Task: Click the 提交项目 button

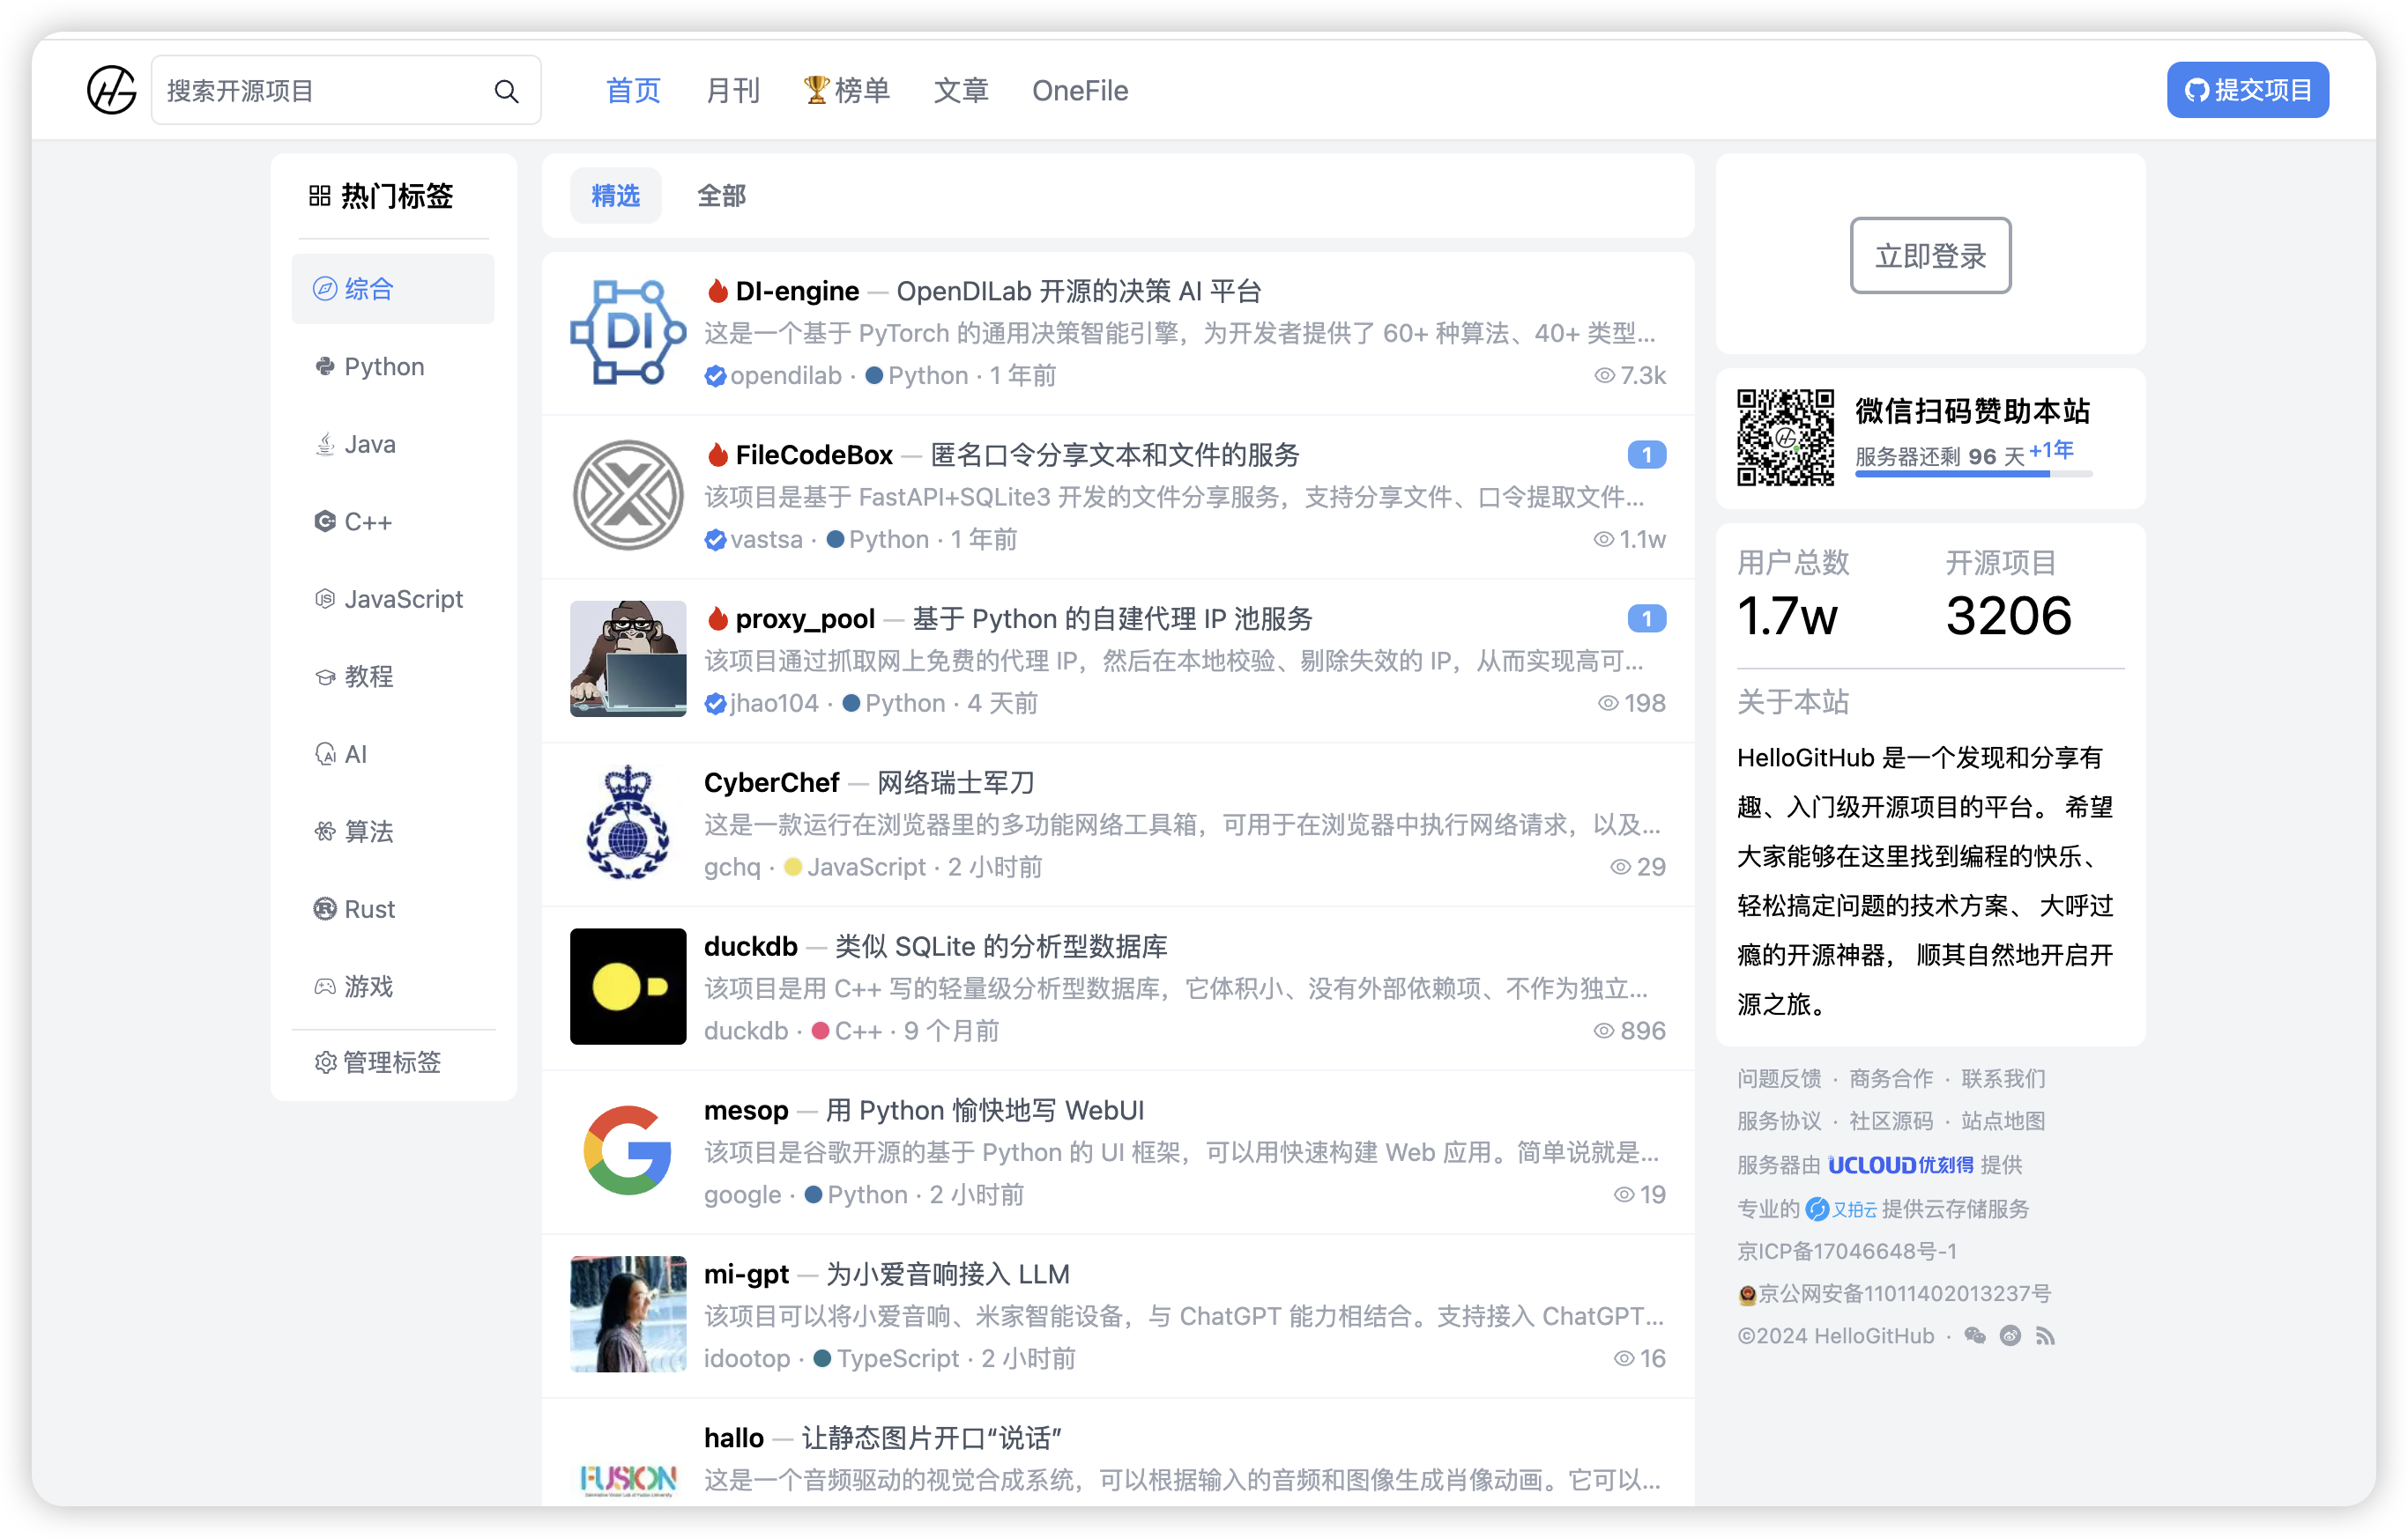Action: tap(2248, 90)
